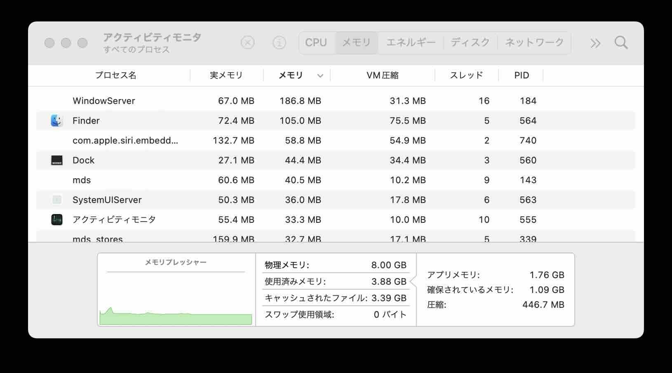Sort by VM圧縮 column header

(x=383, y=75)
